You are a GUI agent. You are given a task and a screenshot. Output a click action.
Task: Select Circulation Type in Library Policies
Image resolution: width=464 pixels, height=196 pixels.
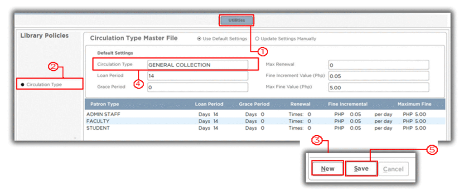[44, 84]
